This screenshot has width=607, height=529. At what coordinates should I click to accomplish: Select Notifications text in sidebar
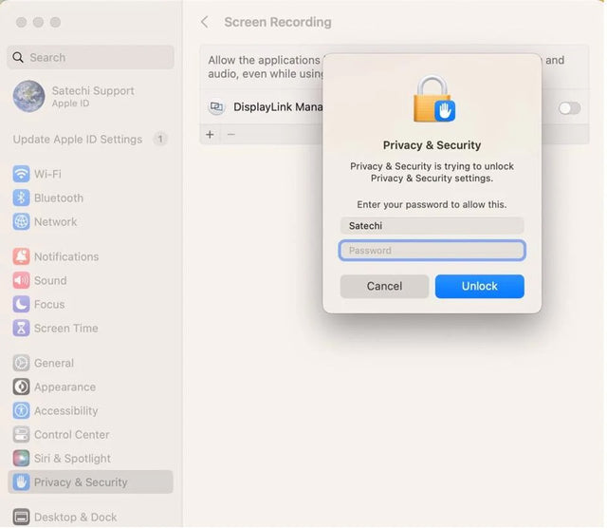(66, 257)
